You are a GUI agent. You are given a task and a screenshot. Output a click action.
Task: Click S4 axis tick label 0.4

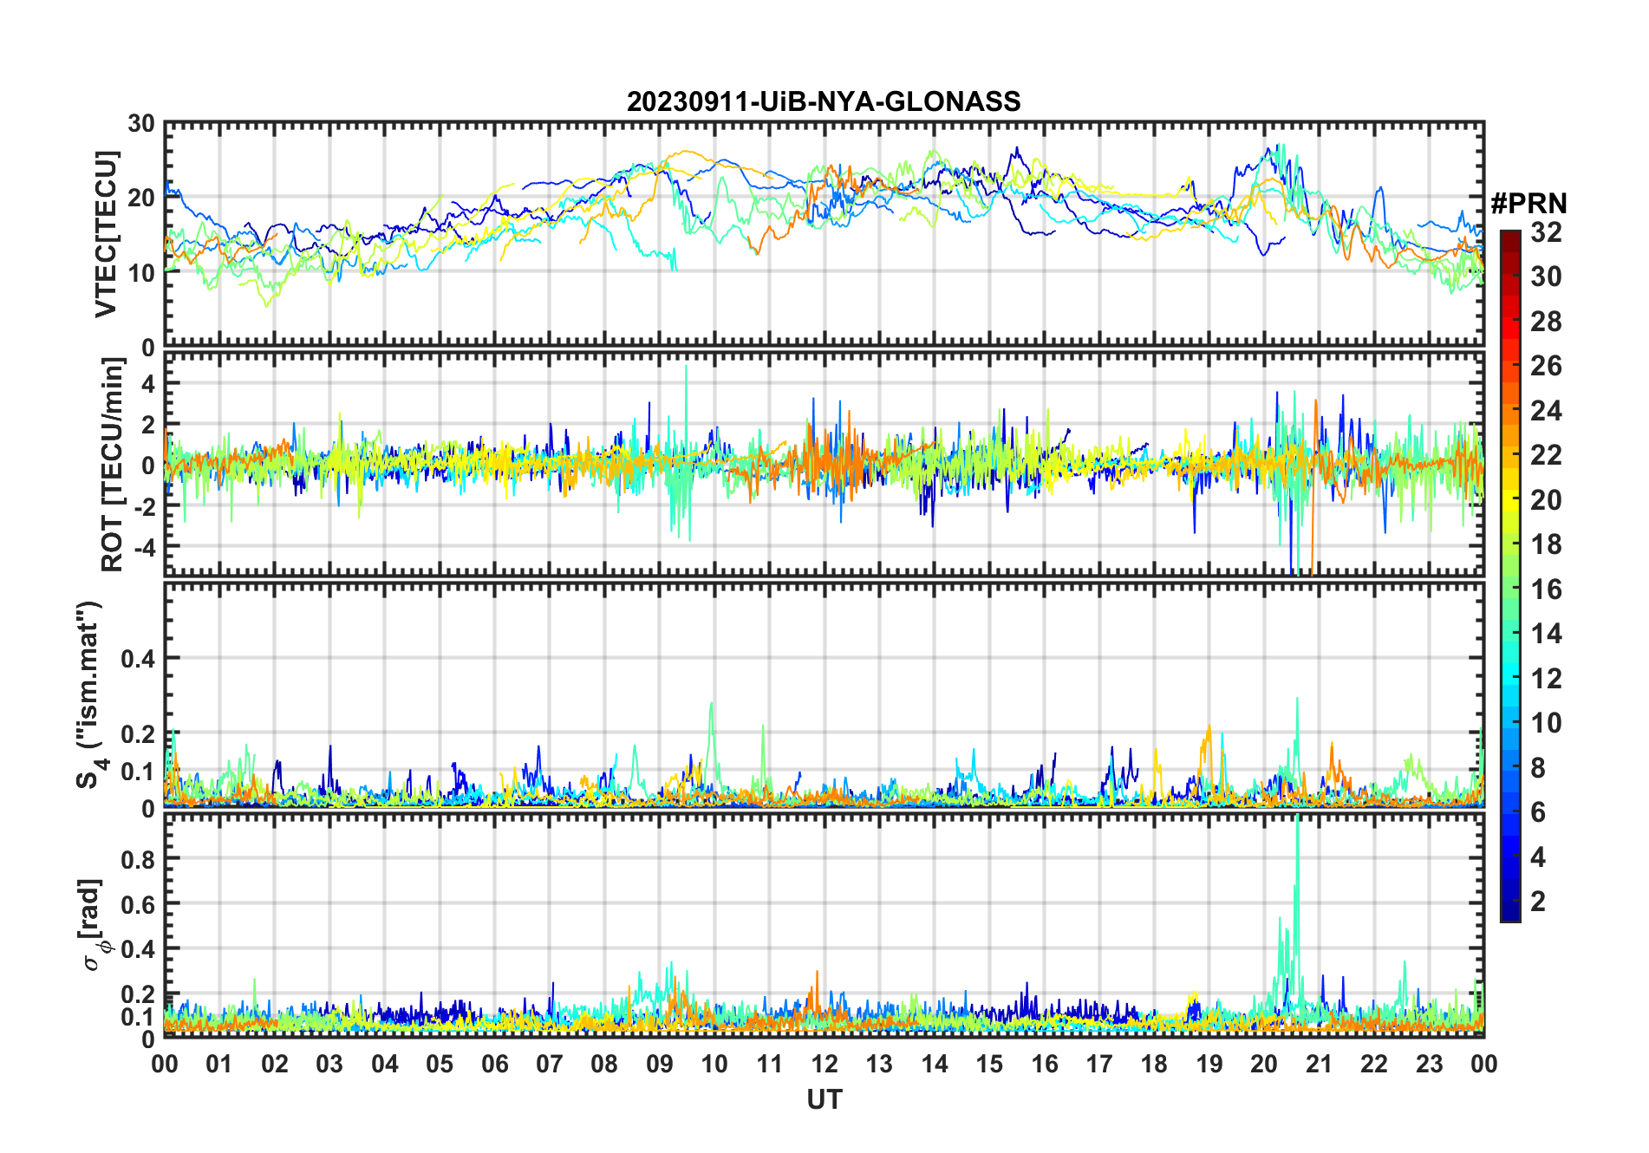click(139, 659)
